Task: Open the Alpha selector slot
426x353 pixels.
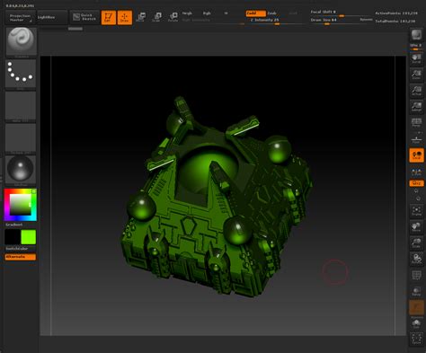Action: coord(21,107)
